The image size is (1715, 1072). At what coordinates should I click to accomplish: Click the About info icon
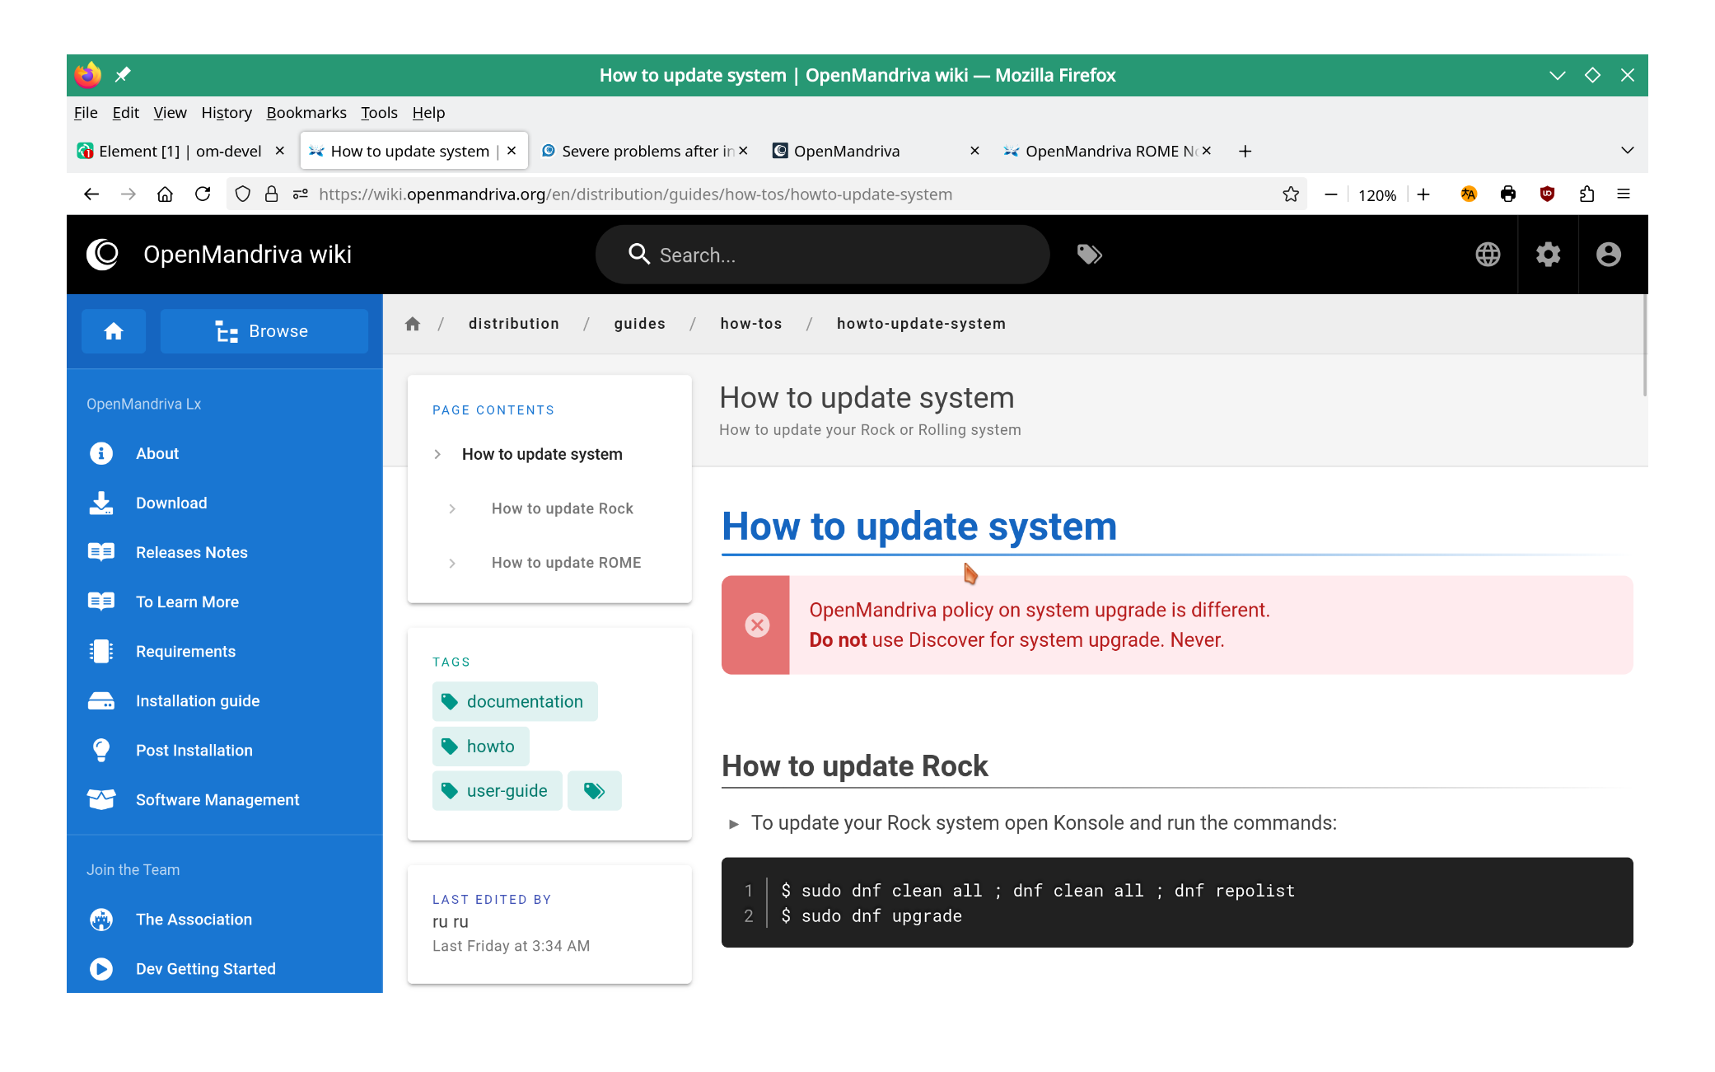tap(101, 454)
